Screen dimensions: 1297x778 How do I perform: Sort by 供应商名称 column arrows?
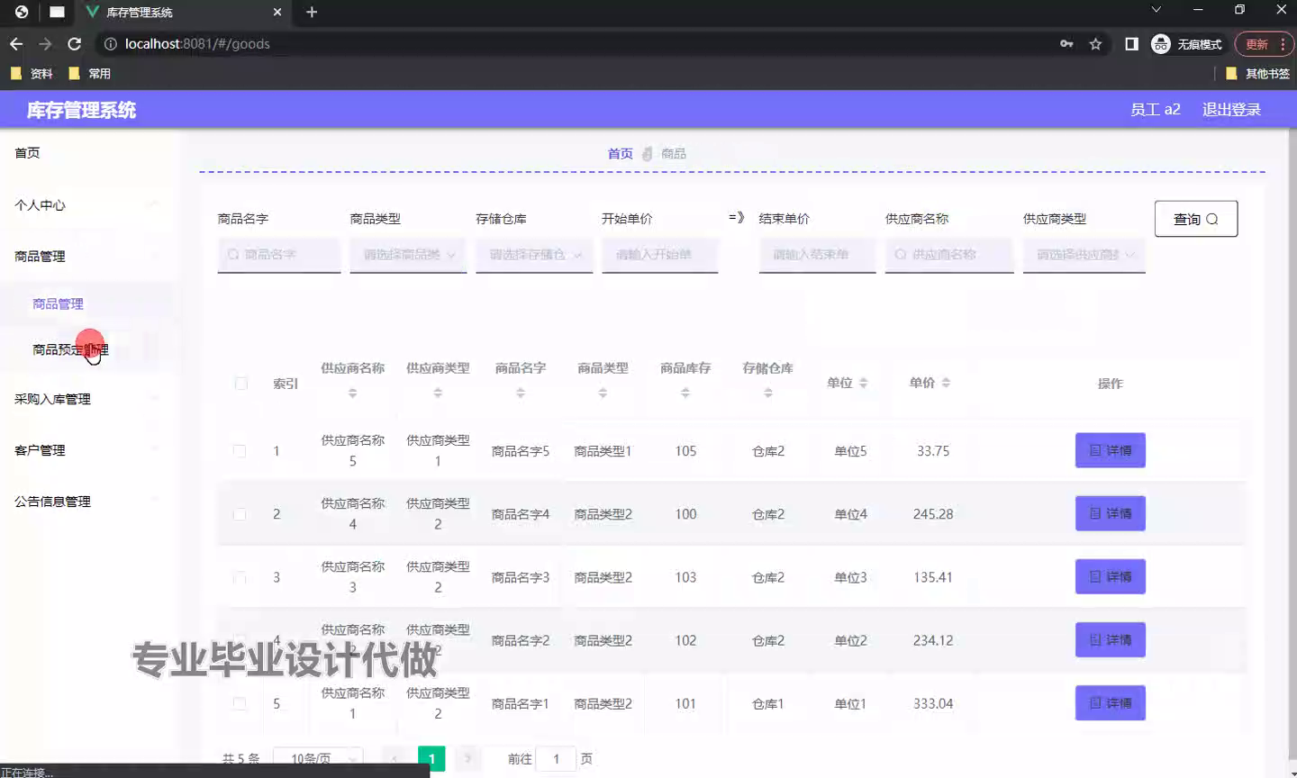pyautogui.click(x=352, y=393)
